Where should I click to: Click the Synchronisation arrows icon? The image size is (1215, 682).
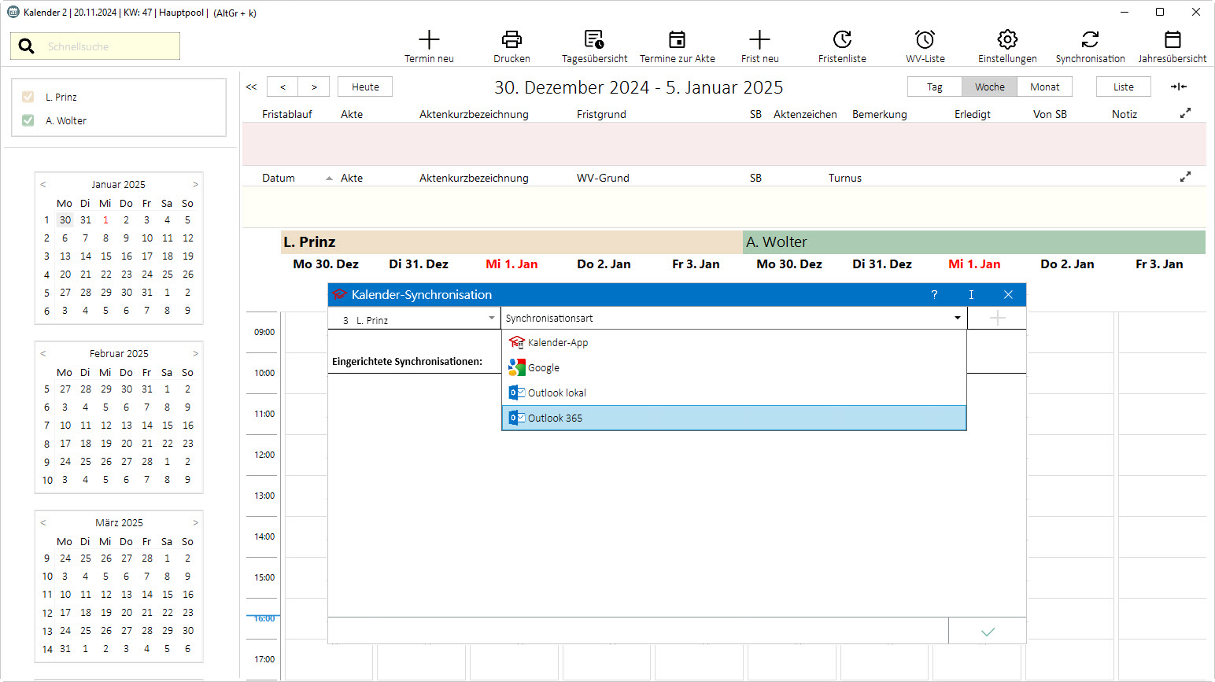pyautogui.click(x=1090, y=40)
